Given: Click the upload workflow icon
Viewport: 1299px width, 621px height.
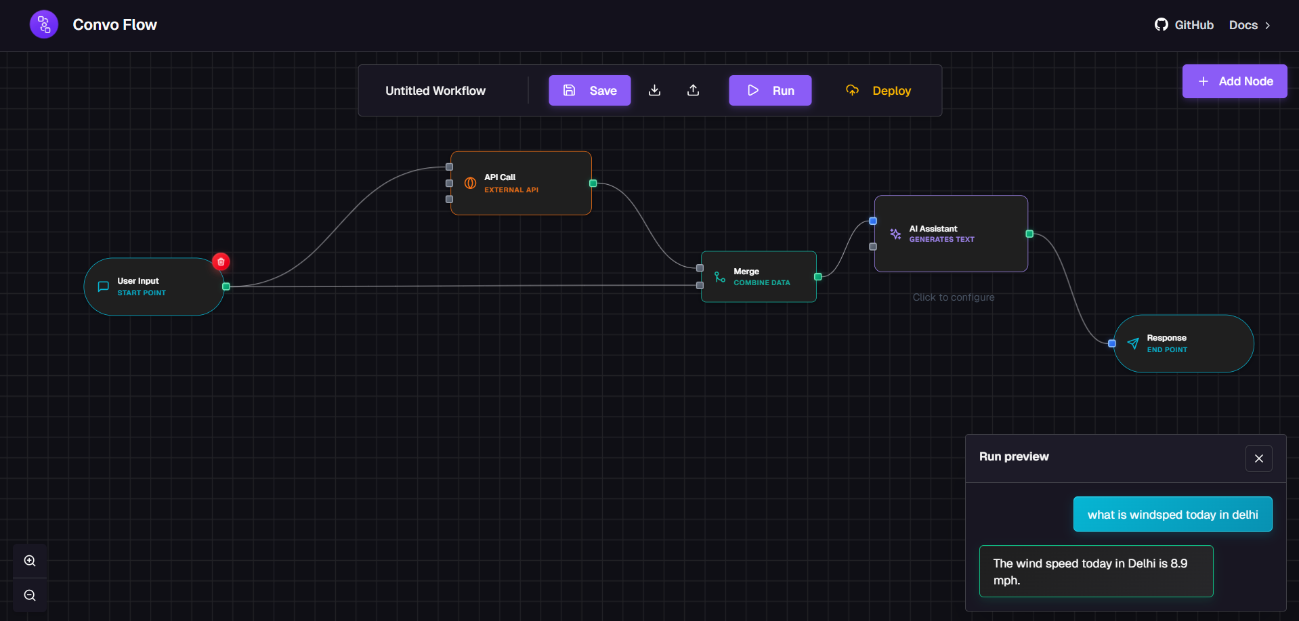Looking at the screenshot, I should pyautogui.click(x=693, y=90).
